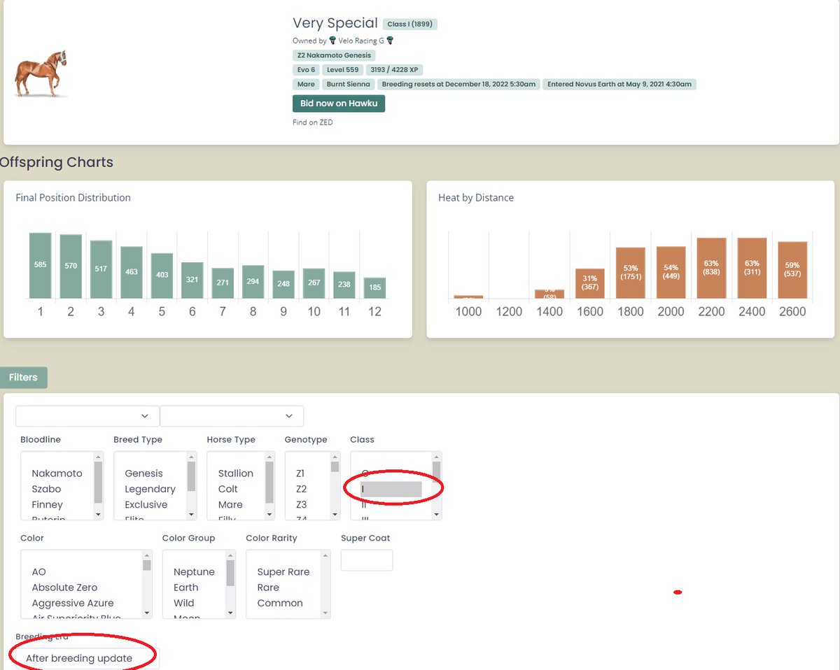Viewport: 840px width, 670px height.
Task: Click the horse thumbnail image
Action: click(x=41, y=73)
